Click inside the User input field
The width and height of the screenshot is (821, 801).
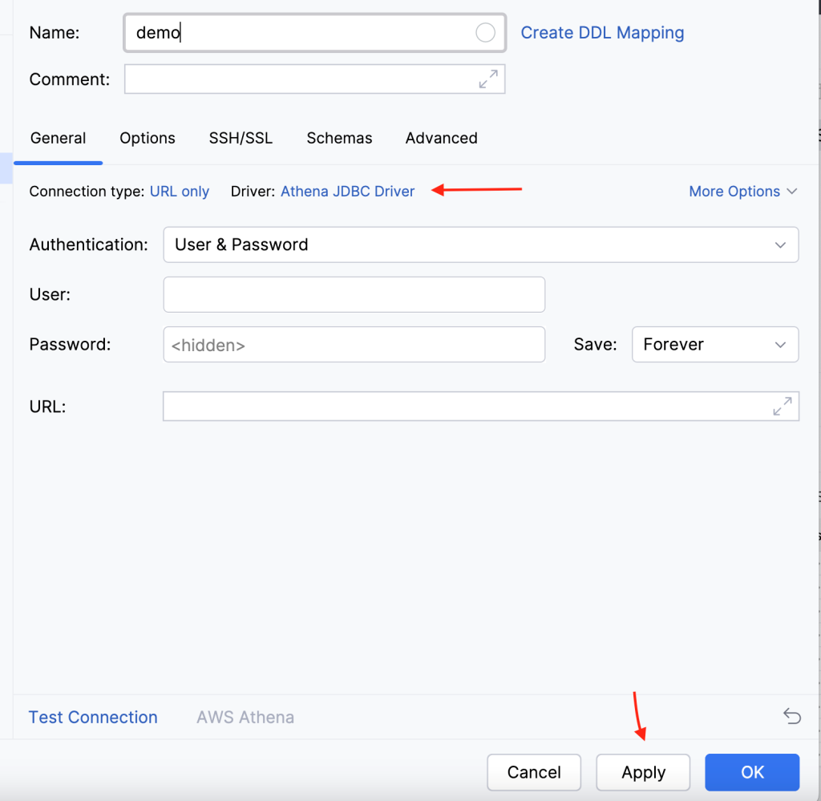point(353,294)
